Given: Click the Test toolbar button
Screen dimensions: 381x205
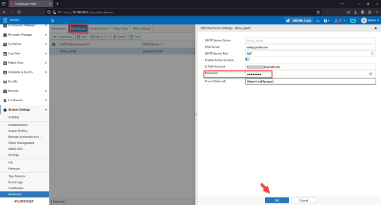Looking at the screenshot, I should (135, 37).
